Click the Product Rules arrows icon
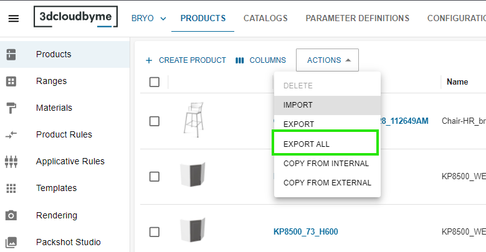Screen dimensions: 486x252 (11, 134)
